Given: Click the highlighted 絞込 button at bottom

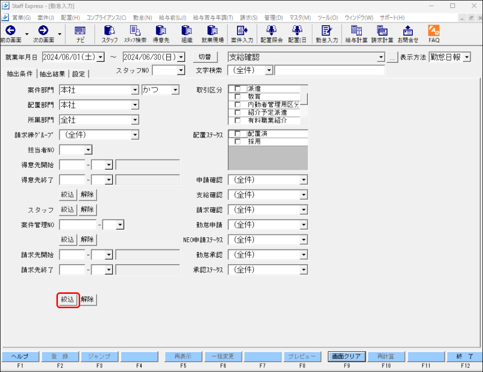Looking at the screenshot, I should (68, 300).
